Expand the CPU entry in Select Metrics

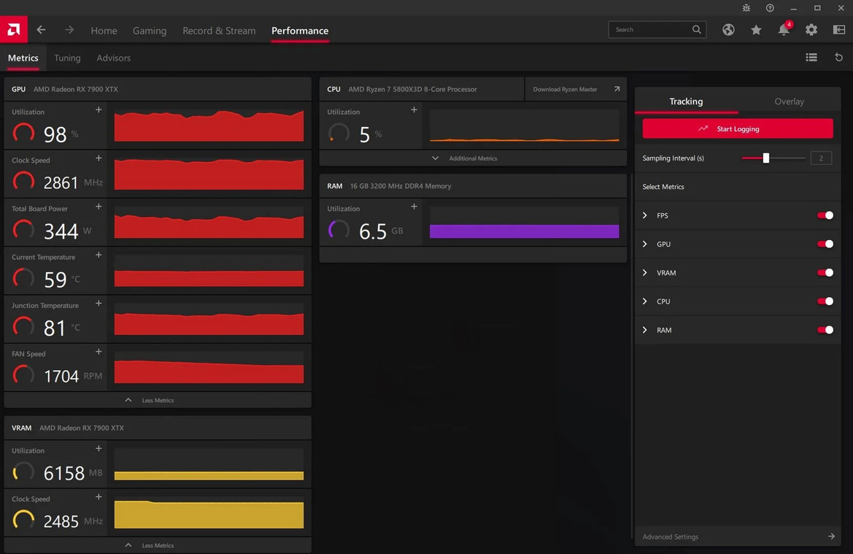click(x=644, y=301)
